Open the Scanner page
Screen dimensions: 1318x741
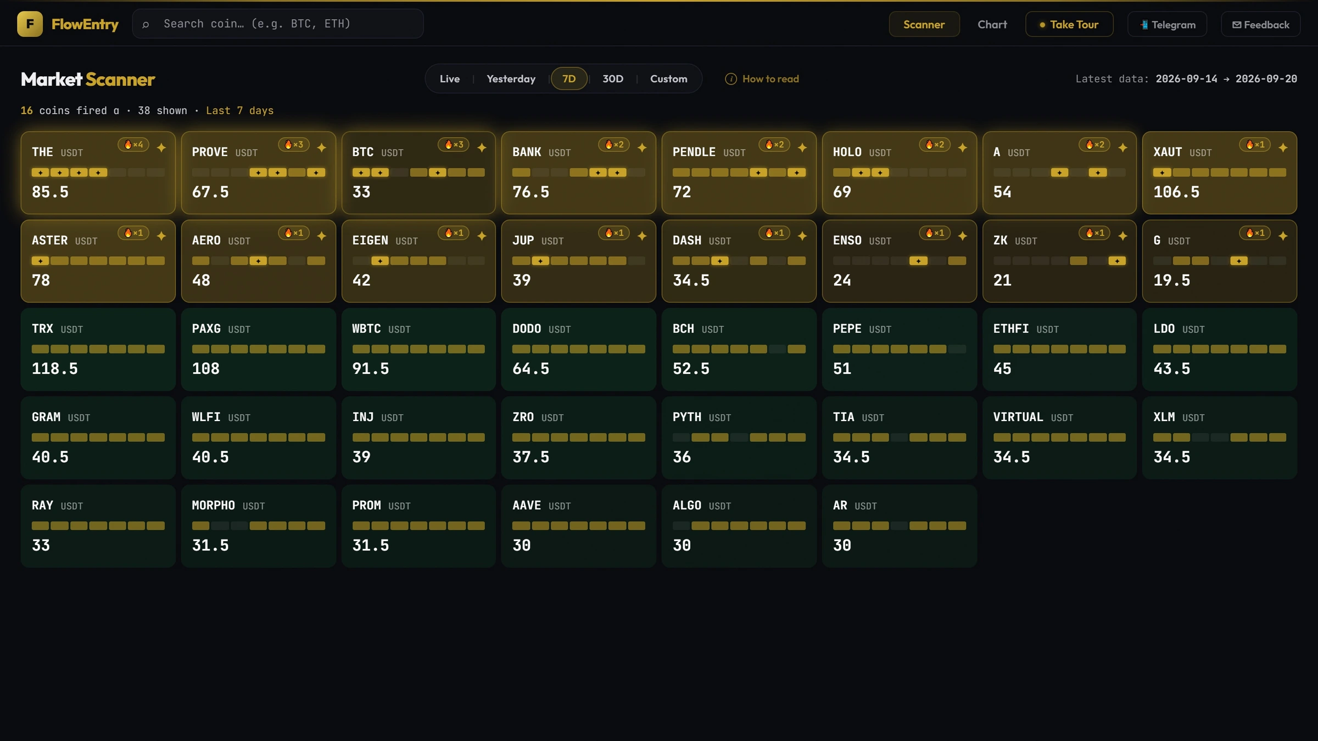tap(924, 24)
